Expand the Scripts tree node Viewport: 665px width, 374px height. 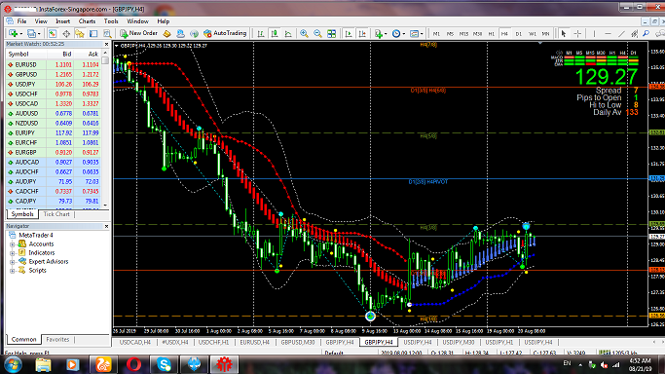(13, 271)
